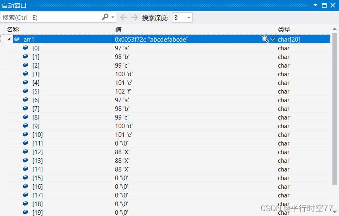Viewport: 339px width, 216px height.
Task: Click the 值 column header
Action: coord(194,29)
